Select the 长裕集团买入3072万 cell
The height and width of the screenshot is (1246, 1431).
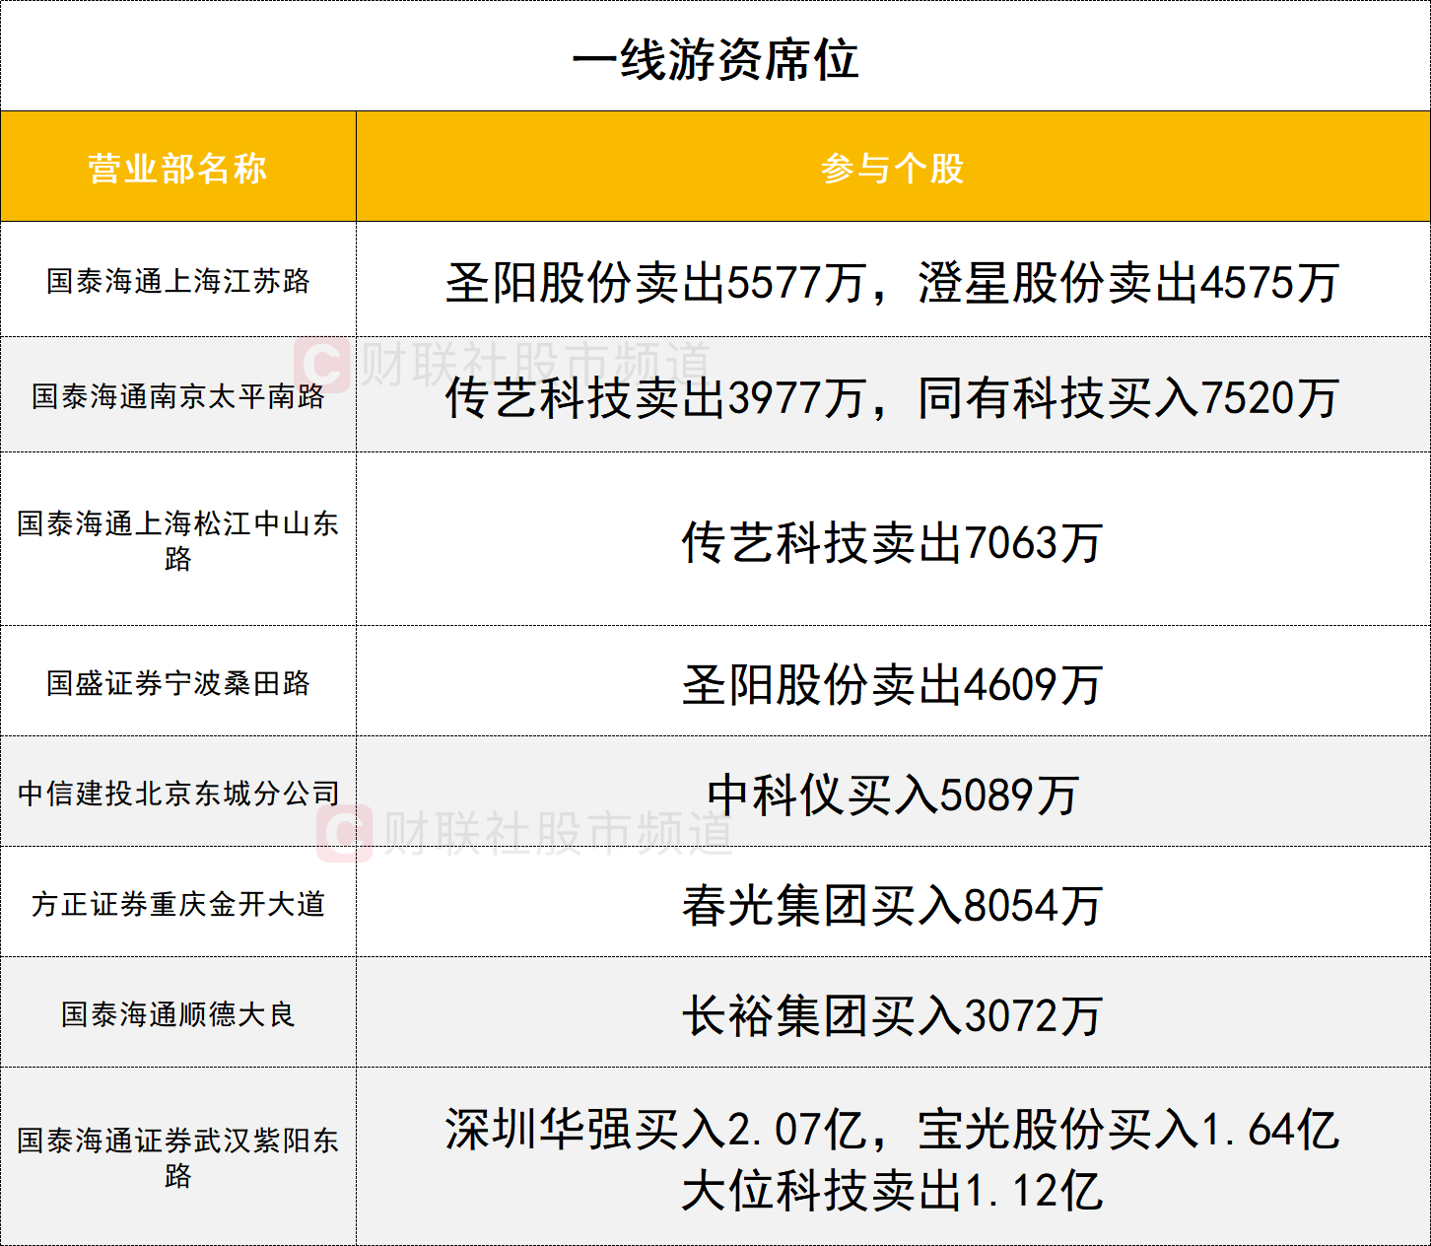[893, 1014]
